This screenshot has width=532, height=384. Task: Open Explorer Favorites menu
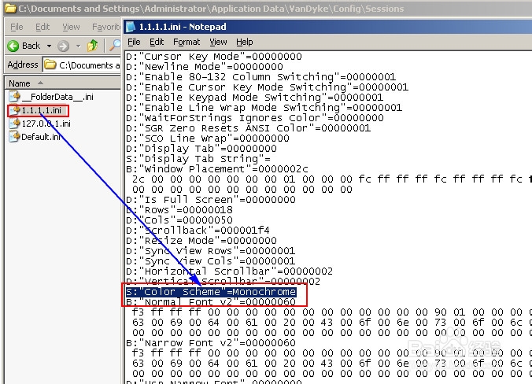coord(106,27)
